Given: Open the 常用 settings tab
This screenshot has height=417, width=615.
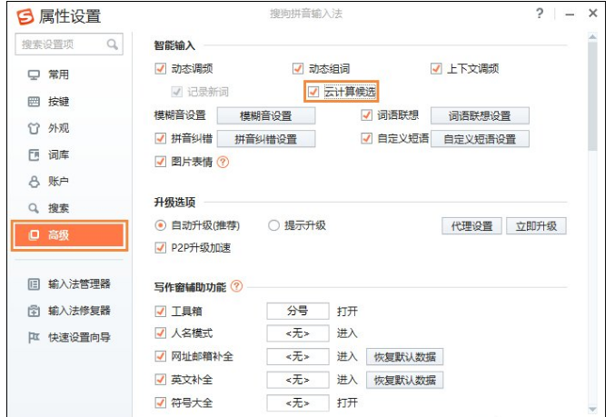Looking at the screenshot, I should click(x=58, y=74).
